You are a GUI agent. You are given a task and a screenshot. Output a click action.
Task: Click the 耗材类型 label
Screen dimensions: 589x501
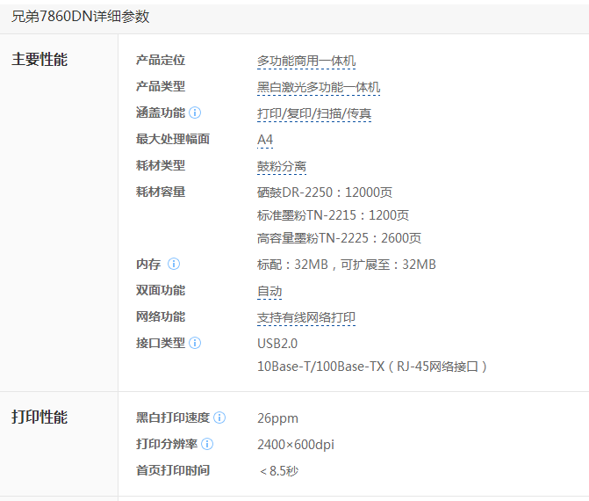pyautogui.click(x=161, y=165)
